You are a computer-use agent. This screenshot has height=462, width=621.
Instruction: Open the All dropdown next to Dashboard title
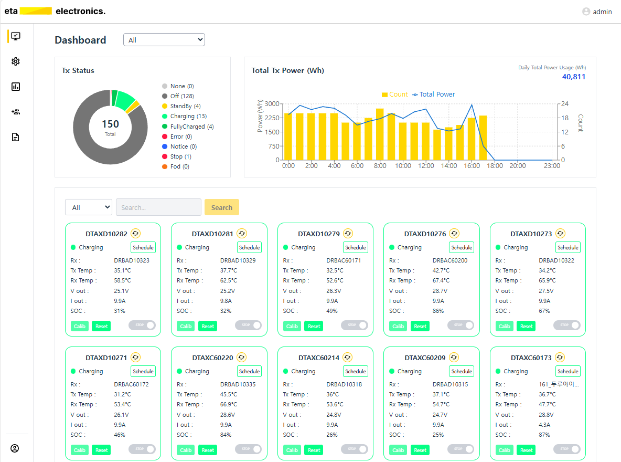(164, 40)
